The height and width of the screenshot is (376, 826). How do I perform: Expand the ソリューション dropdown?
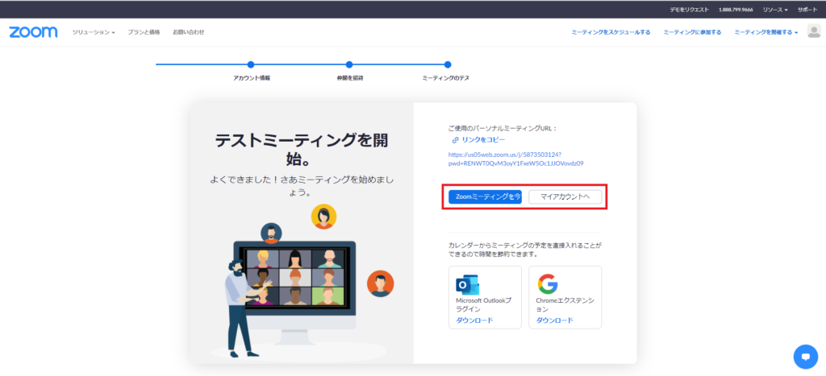coord(94,32)
